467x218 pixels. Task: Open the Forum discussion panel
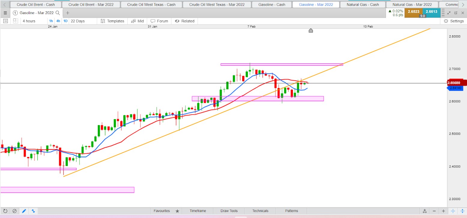point(159,21)
